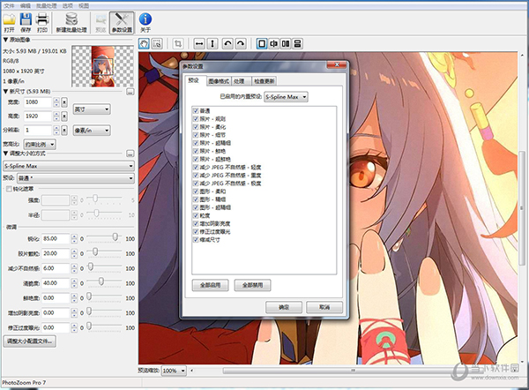Open the About (关于) info icon
Image resolution: width=529 pixels, height=390 pixels.
145,19
